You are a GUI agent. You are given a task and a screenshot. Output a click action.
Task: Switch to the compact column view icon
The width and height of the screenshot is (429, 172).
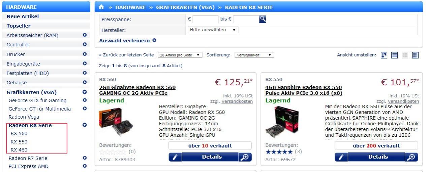click(x=416, y=55)
